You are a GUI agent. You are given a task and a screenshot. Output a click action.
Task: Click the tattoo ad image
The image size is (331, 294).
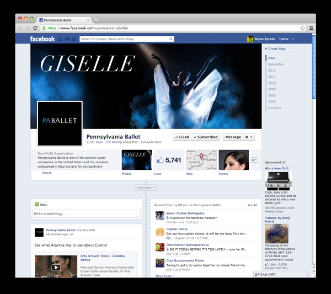(277, 233)
